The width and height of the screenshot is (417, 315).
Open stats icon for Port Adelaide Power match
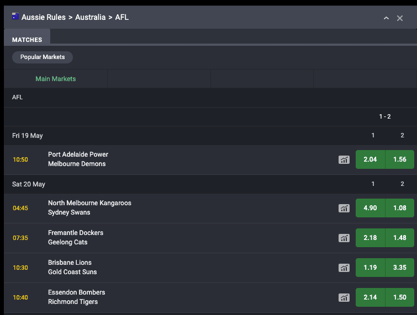click(344, 159)
